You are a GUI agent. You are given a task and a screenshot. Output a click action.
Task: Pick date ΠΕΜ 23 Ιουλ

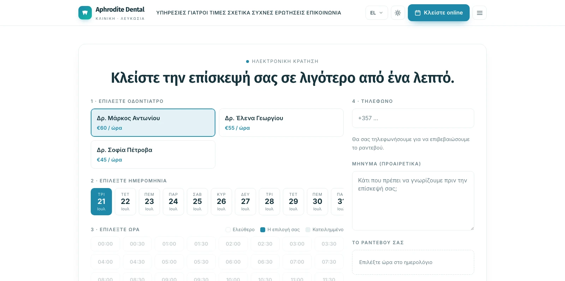[149, 201]
